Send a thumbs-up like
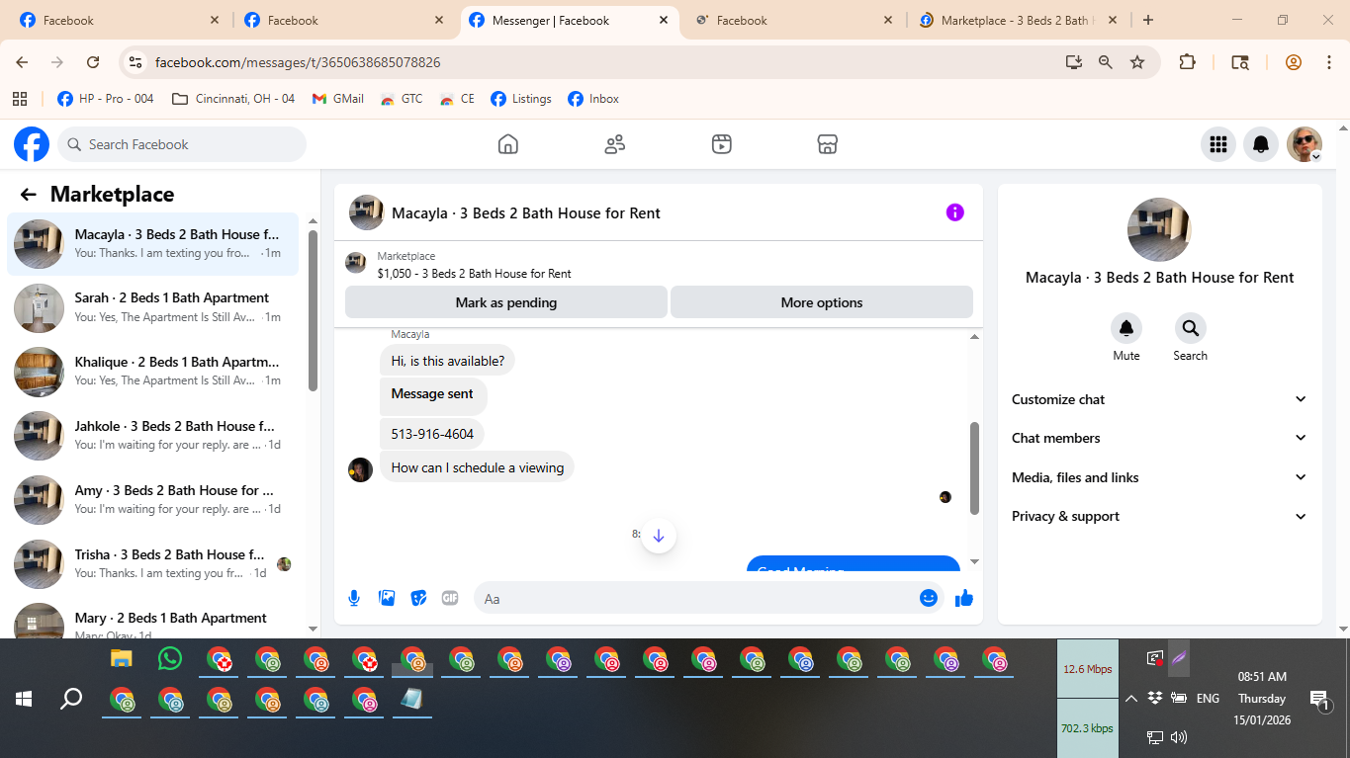 pyautogui.click(x=964, y=598)
